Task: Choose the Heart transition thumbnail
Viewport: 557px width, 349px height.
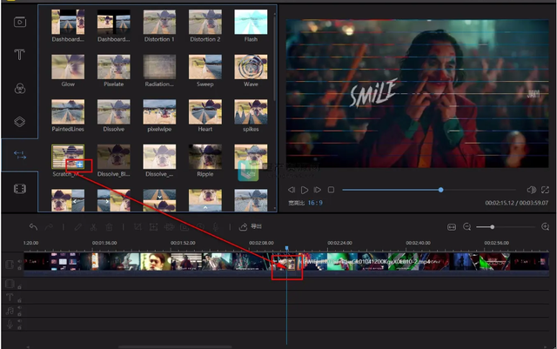Action: coord(205,113)
